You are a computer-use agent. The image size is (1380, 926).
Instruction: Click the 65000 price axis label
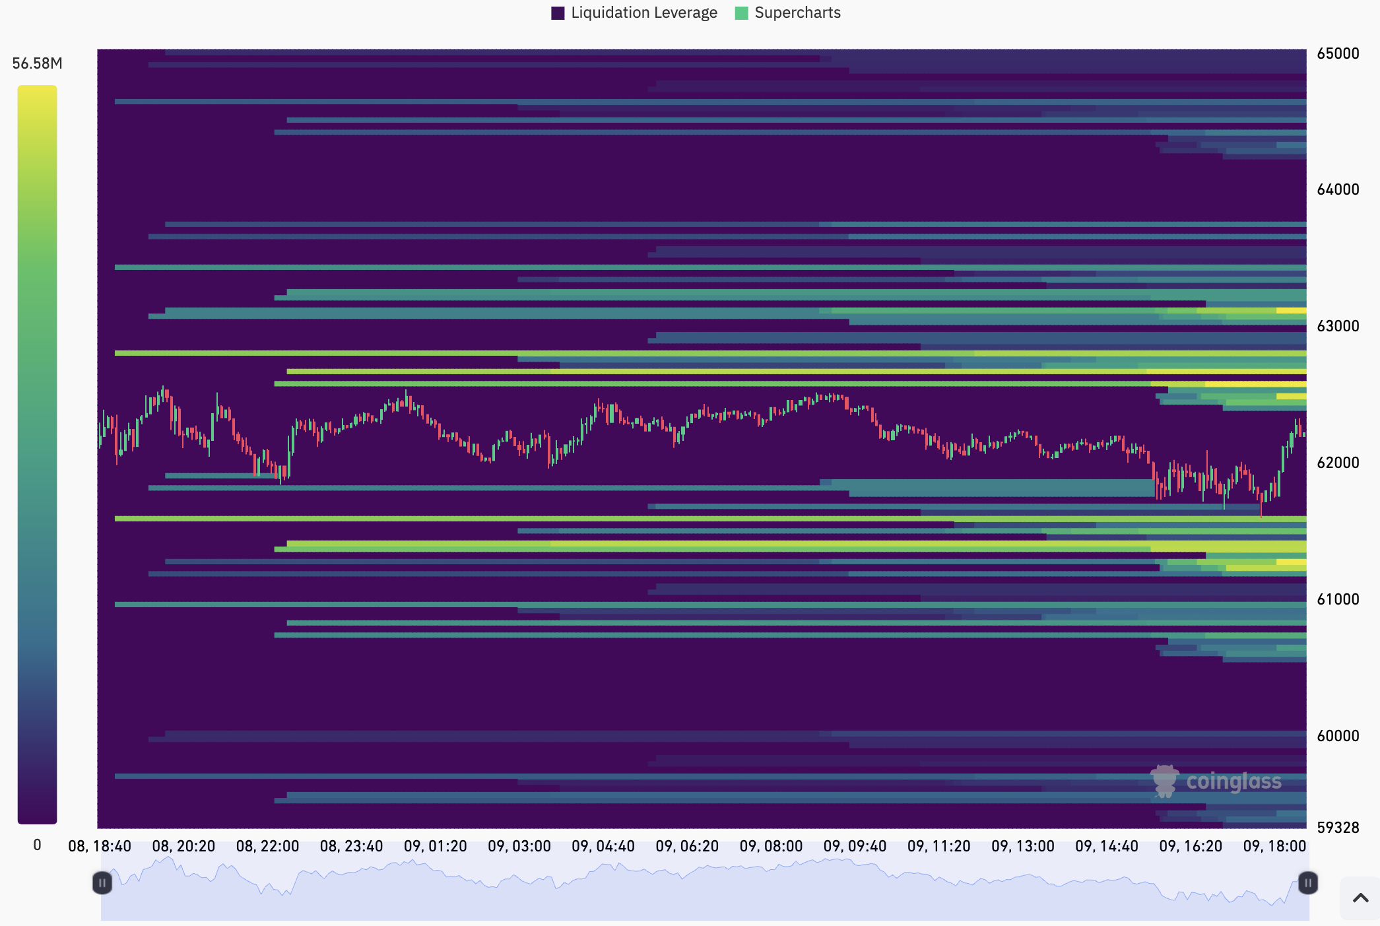click(x=1338, y=53)
